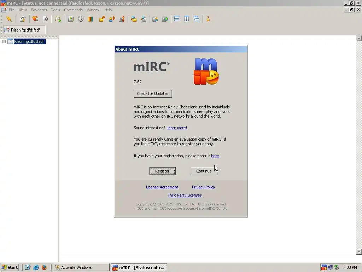Collapse the Rizon tree node
The image size is (362, 272).
4,42
